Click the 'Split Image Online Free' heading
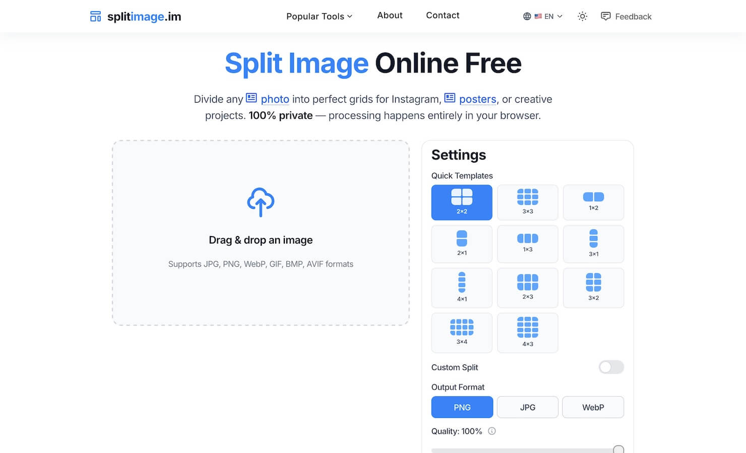 pos(373,63)
